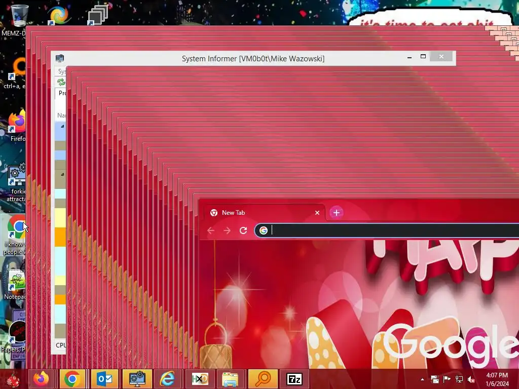Open Internet Explorer from the taskbar
The height and width of the screenshot is (389, 519).
(167, 379)
